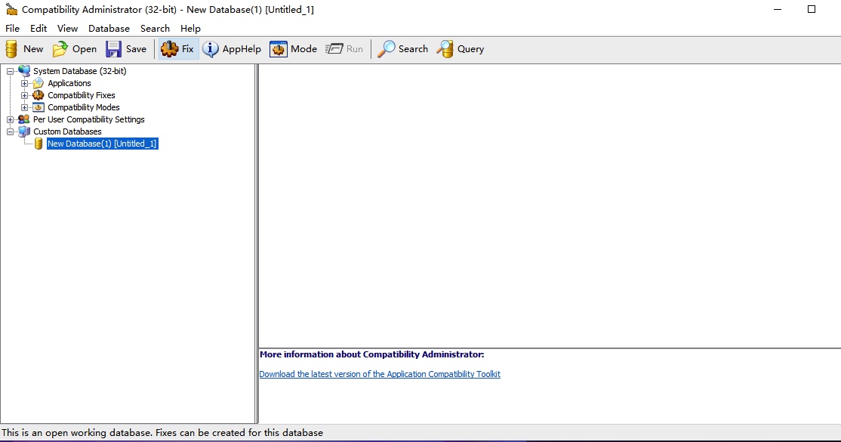
Task: Click the System Database computer icon
Action: (x=24, y=71)
